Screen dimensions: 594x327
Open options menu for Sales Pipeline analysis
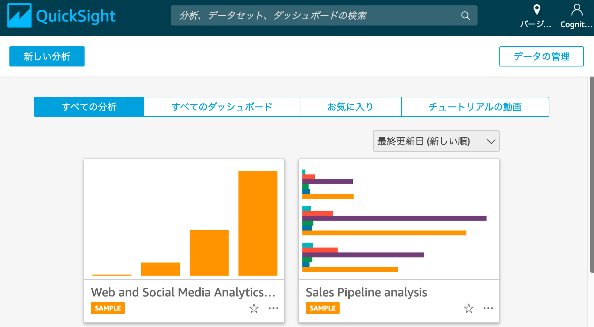point(489,308)
